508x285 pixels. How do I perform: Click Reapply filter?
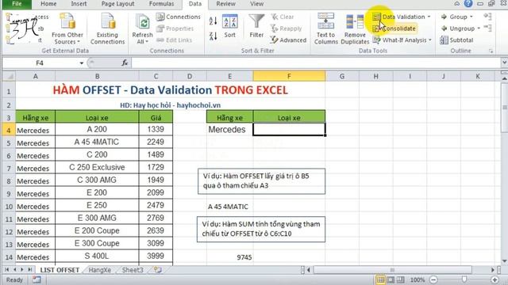point(287,28)
